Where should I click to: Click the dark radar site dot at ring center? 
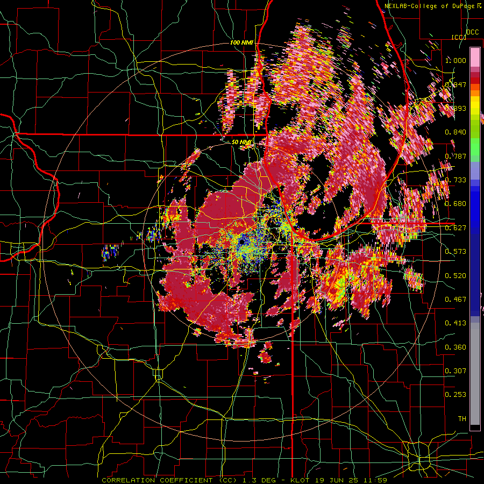pyautogui.click(x=243, y=242)
